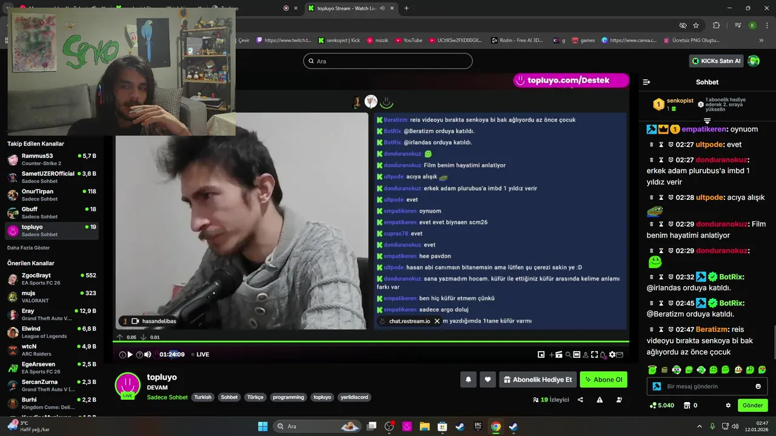
Task: Open SametUZEROfficial channel in sidebar
Action: (x=52, y=177)
